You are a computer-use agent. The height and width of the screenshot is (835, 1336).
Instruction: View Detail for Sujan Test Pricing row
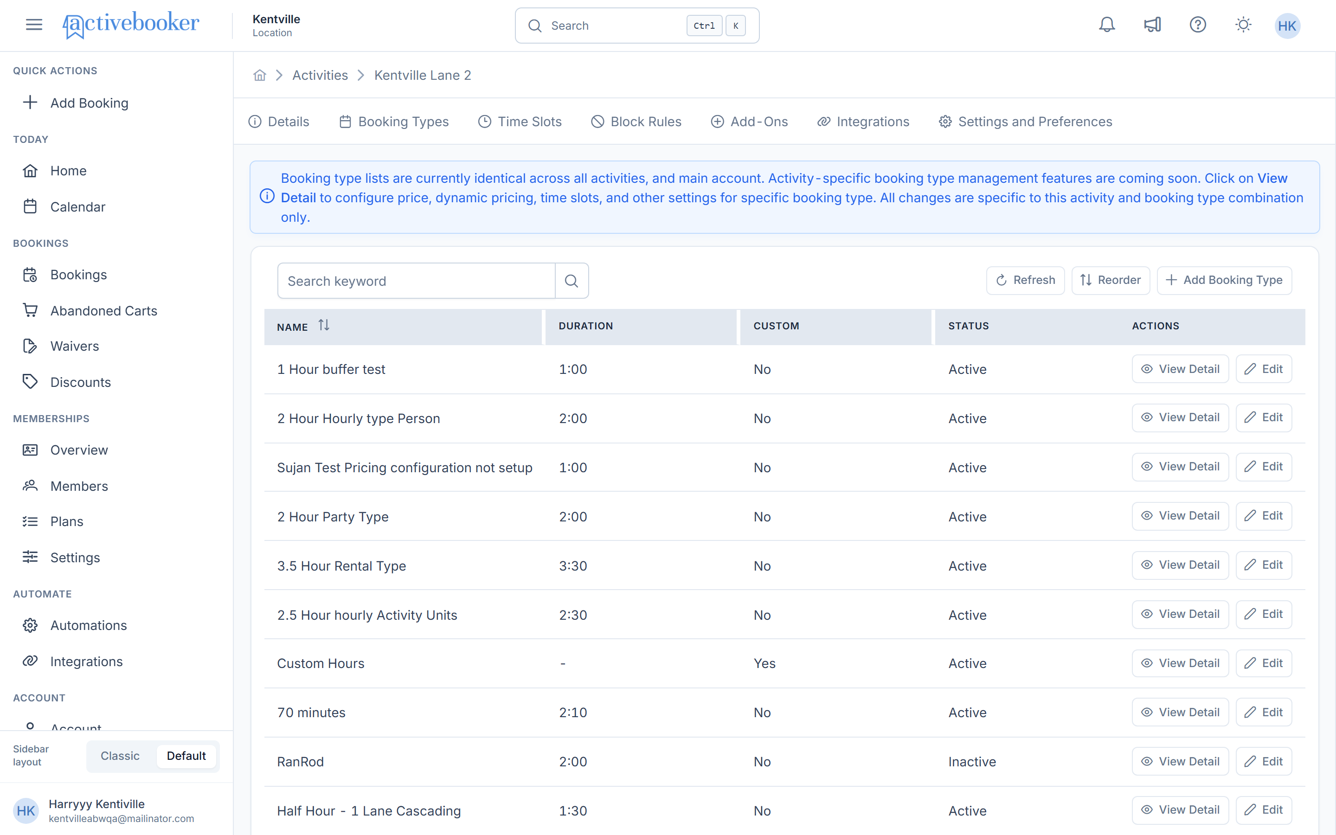point(1180,467)
